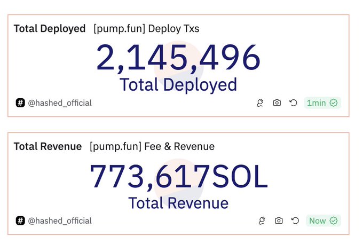Open @hashed_official profile in Total Revenue card
Image resolution: width=363 pixels, height=244 pixels.
tap(60, 221)
